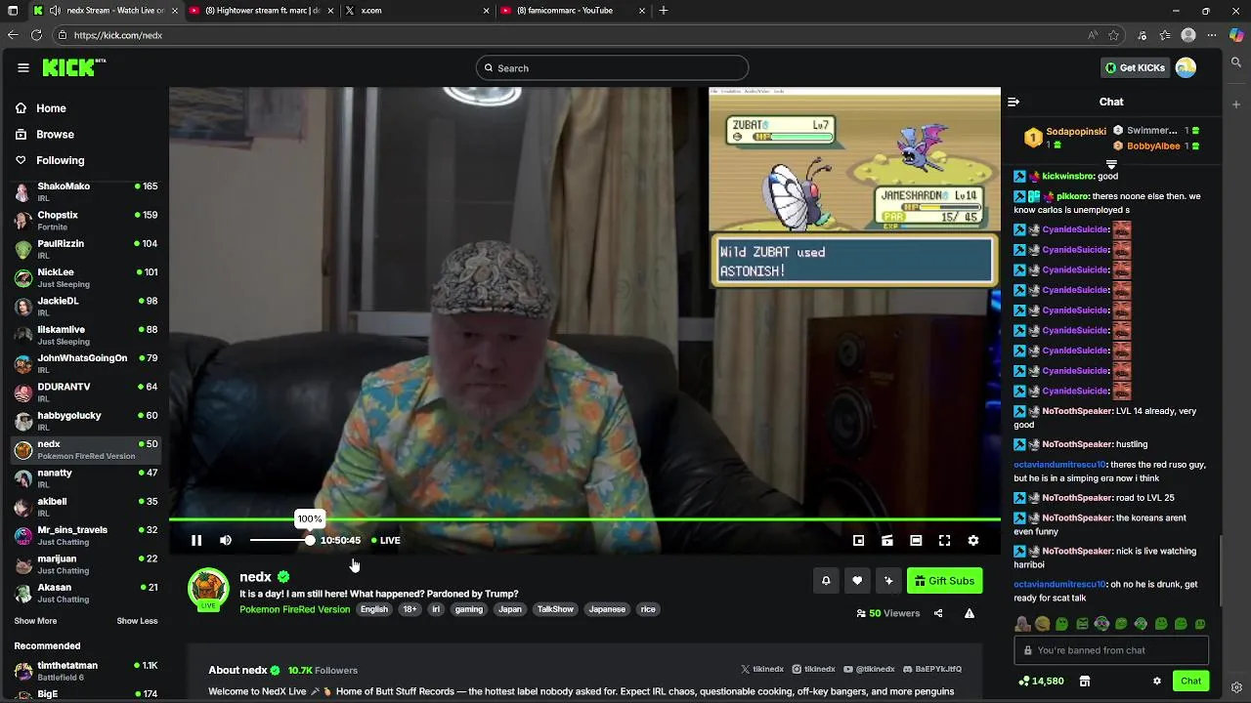Open the clip creation icon in player
Image resolution: width=1251 pixels, height=703 pixels.
tap(887, 540)
